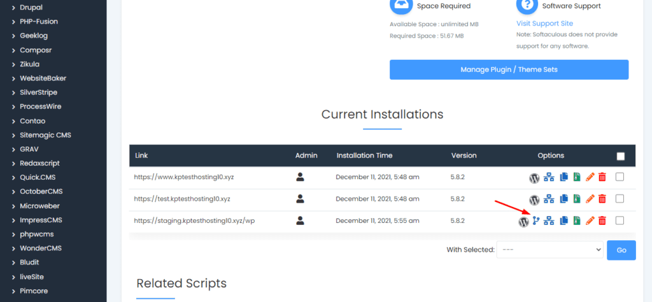Screen dimensions: 652x302
Task: Delete the staging.kptesthosting10.xyz/wp installation
Action: point(602,221)
